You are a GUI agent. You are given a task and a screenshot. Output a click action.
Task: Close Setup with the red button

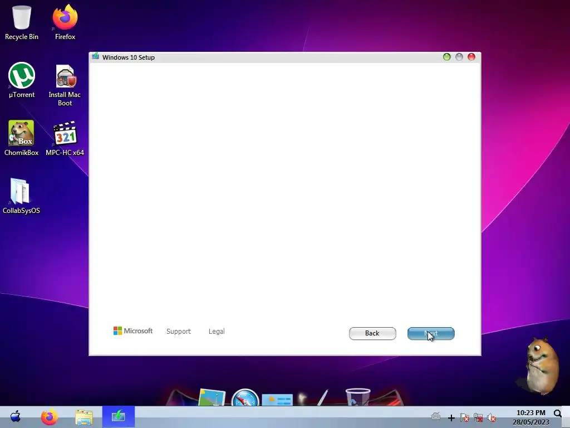point(471,57)
